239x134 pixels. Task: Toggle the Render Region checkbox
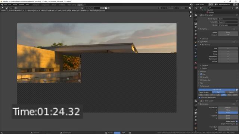(x=236, y=121)
